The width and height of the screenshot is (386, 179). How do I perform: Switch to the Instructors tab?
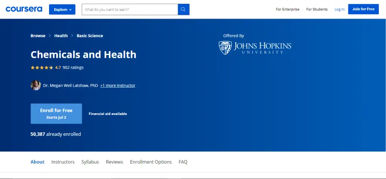click(x=63, y=162)
